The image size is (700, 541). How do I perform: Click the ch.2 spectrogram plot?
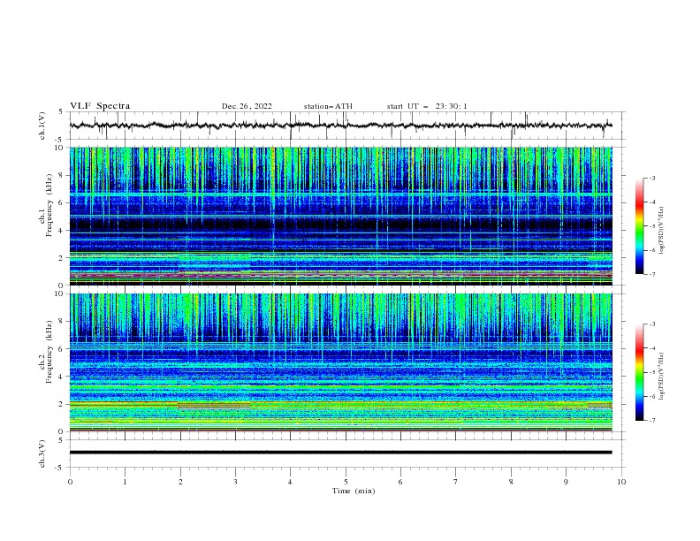(341, 362)
